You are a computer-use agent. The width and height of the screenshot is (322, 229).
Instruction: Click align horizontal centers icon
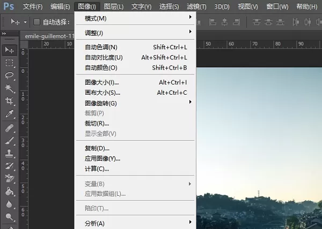coord(224,22)
